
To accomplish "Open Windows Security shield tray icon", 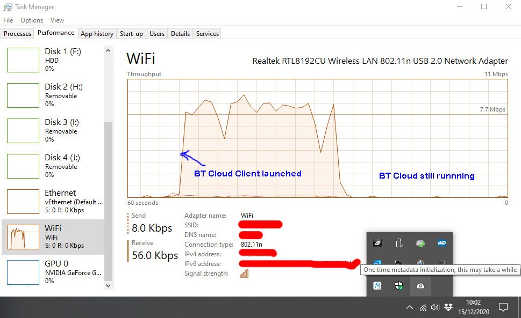I will pyautogui.click(x=399, y=286).
